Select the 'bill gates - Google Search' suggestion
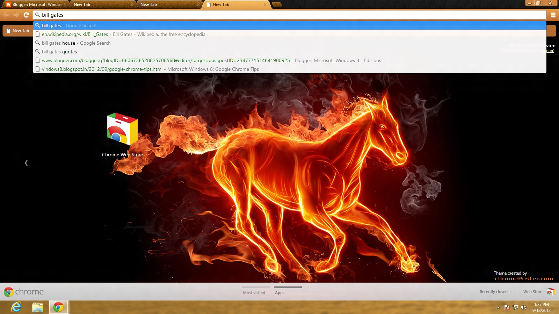 (290, 25)
